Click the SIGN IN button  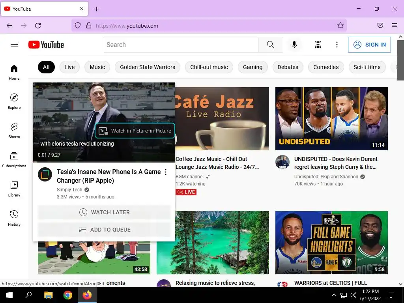pos(369,45)
